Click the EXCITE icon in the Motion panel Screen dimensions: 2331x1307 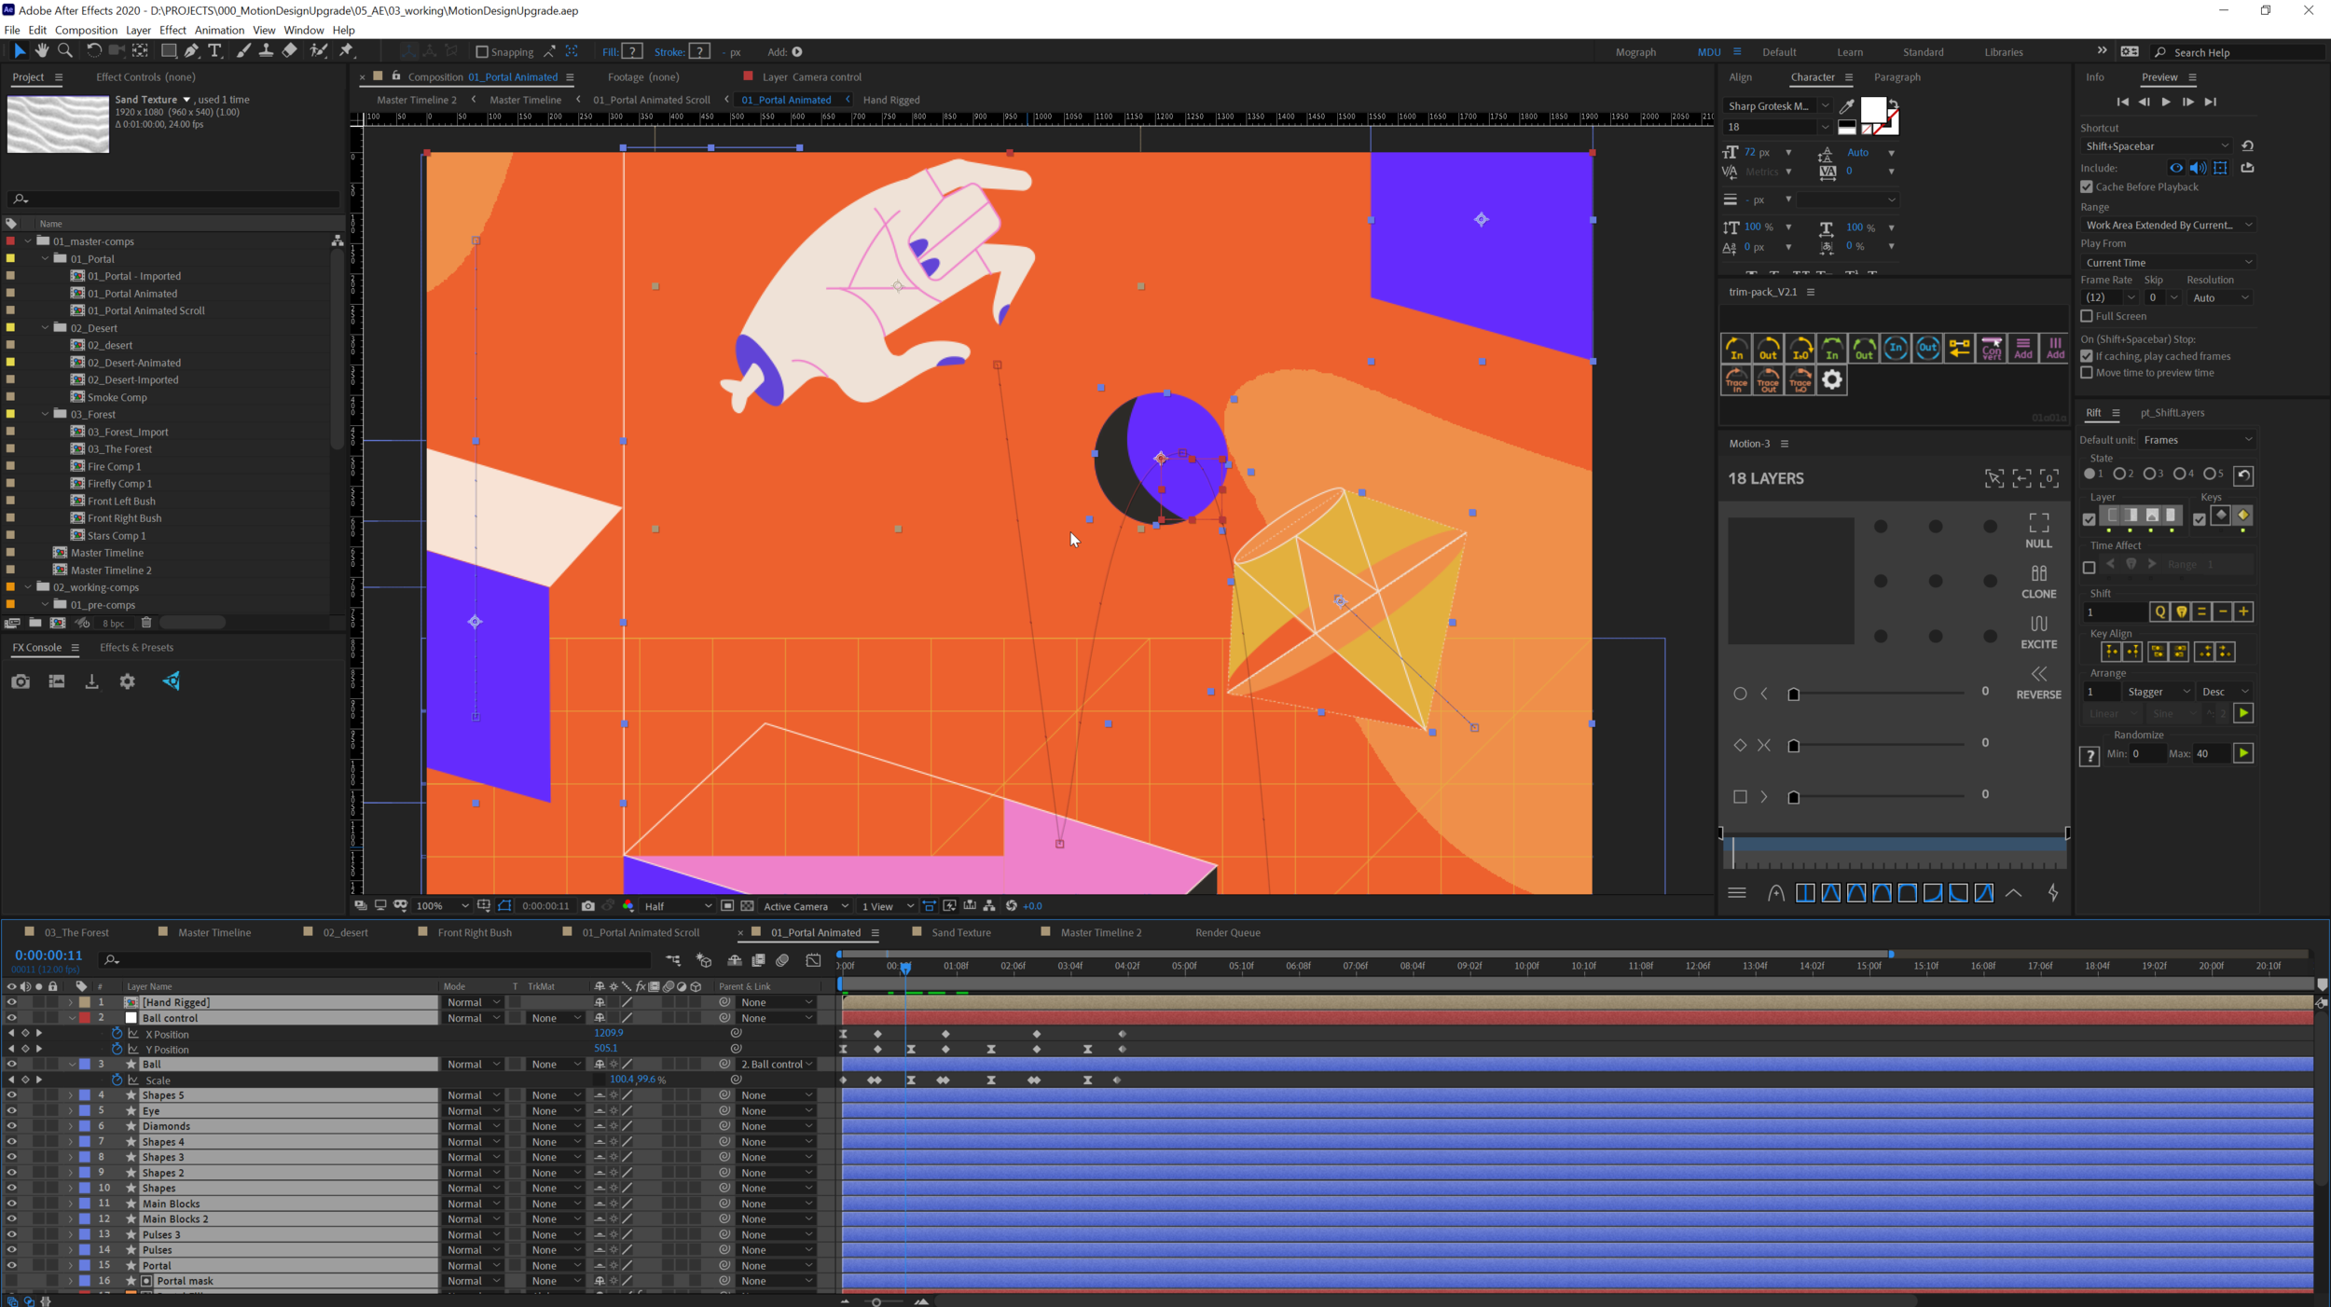point(2038,632)
